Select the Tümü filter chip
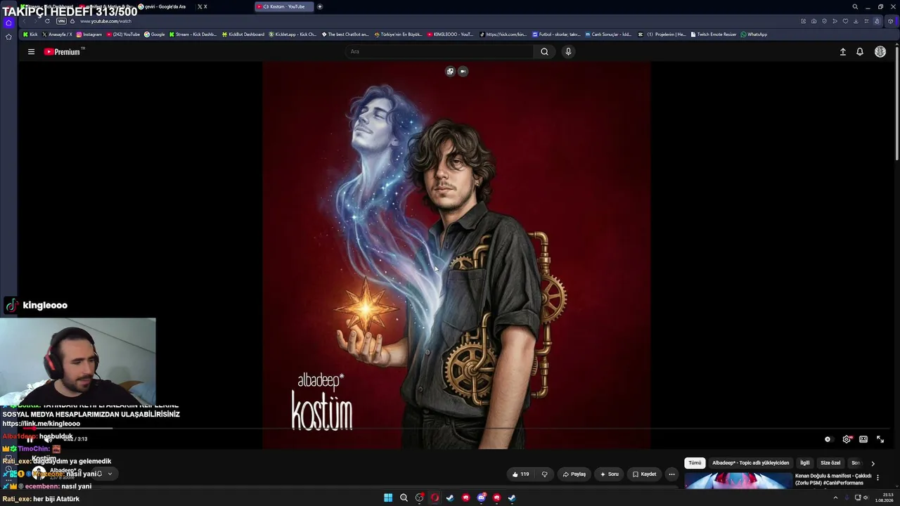Viewport: 900px width, 506px height. coord(695,463)
